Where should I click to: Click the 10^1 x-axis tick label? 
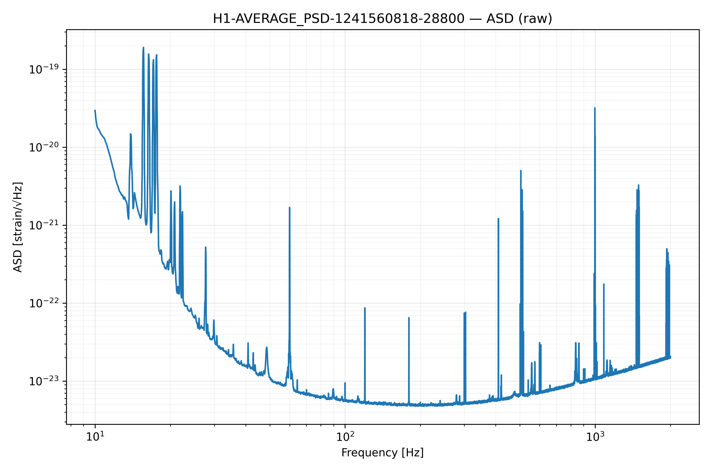coord(95,436)
